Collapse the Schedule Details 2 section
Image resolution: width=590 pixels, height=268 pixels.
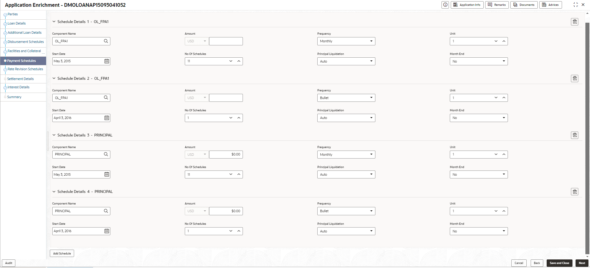54,78
